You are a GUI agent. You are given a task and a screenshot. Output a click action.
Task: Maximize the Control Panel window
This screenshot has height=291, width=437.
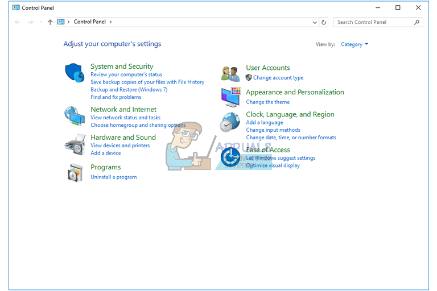point(398,8)
